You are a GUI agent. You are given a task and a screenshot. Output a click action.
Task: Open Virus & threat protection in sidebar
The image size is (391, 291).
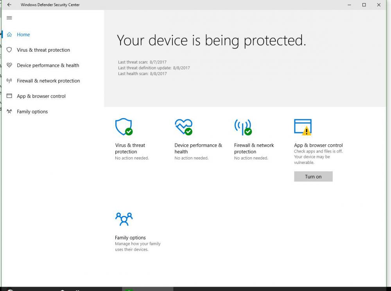tap(43, 50)
